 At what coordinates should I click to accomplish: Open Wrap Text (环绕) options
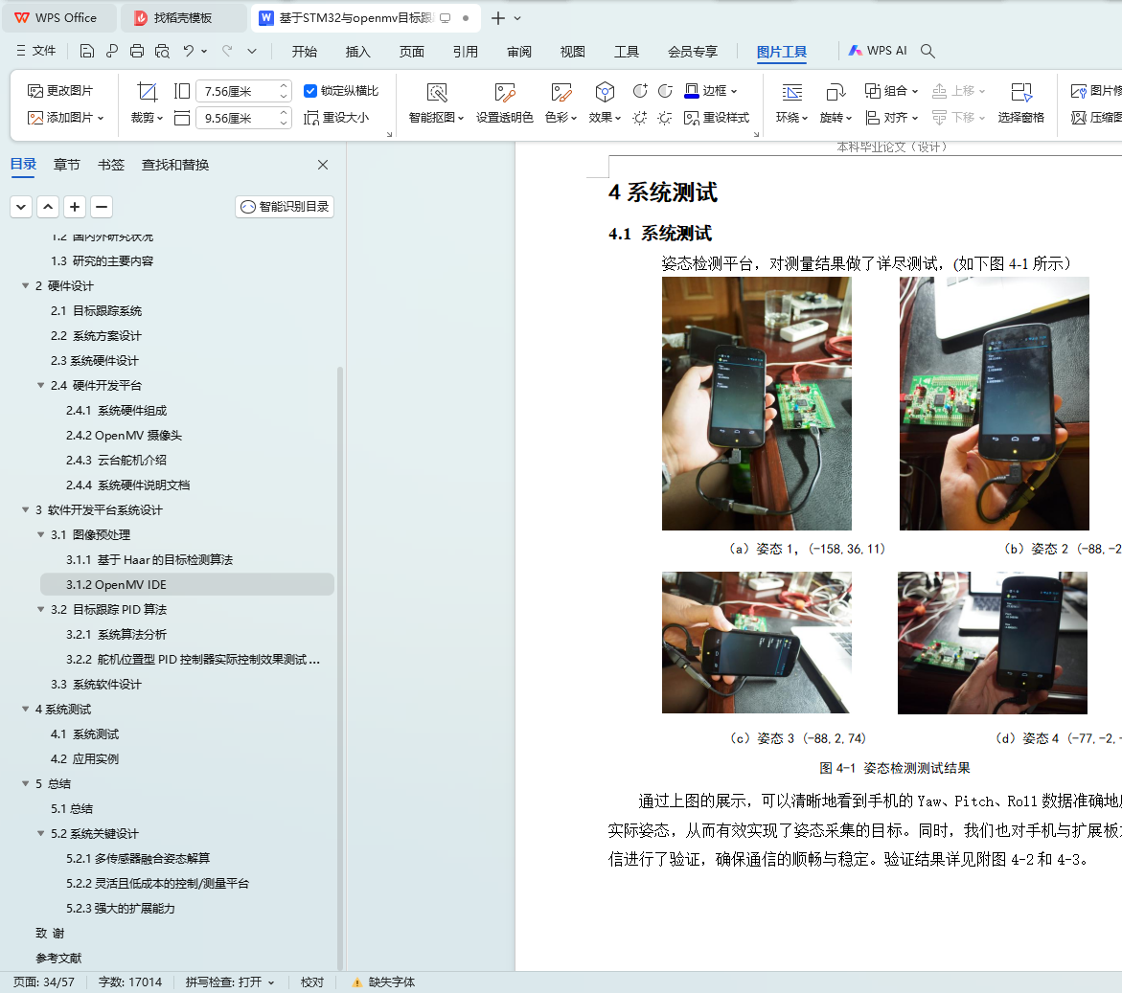(x=791, y=103)
